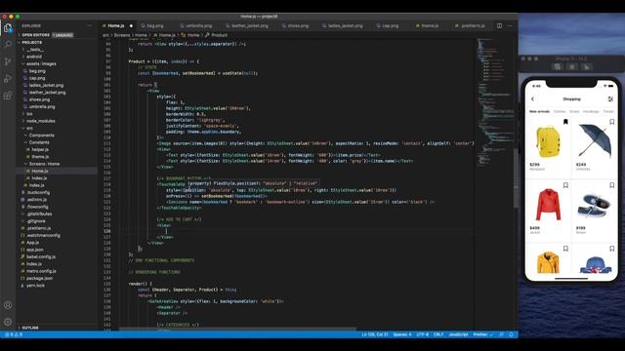Click Product symbol in breadcrumb
Viewport: 625px width, 351px height.
(219, 35)
